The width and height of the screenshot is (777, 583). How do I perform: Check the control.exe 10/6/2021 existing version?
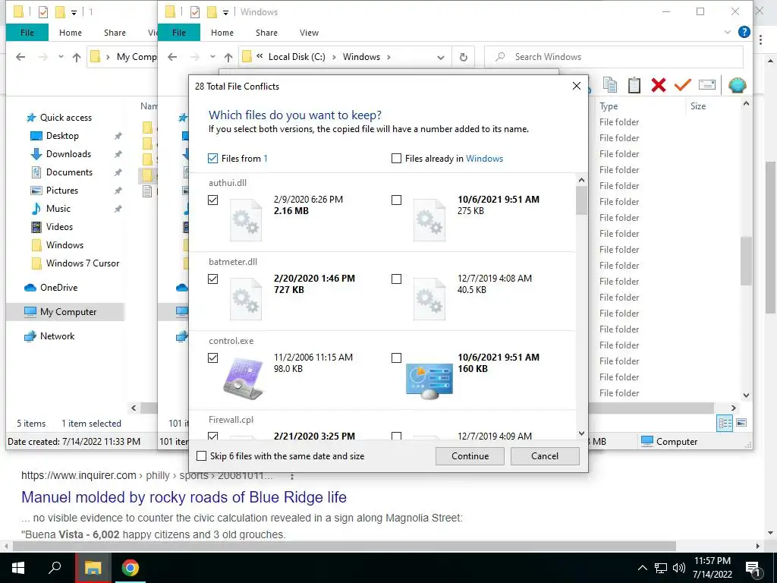[x=396, y=358]
